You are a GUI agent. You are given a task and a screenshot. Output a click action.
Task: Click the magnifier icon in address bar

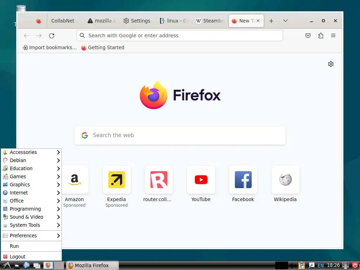[82, 36]
